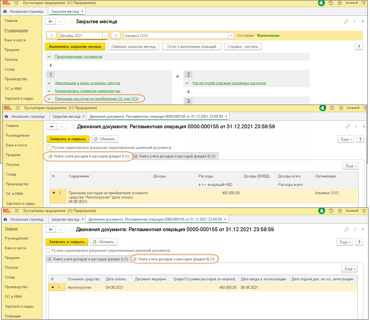
Task: Open ОС и НМА section in middle window sidebar
Action: [15, 194]
